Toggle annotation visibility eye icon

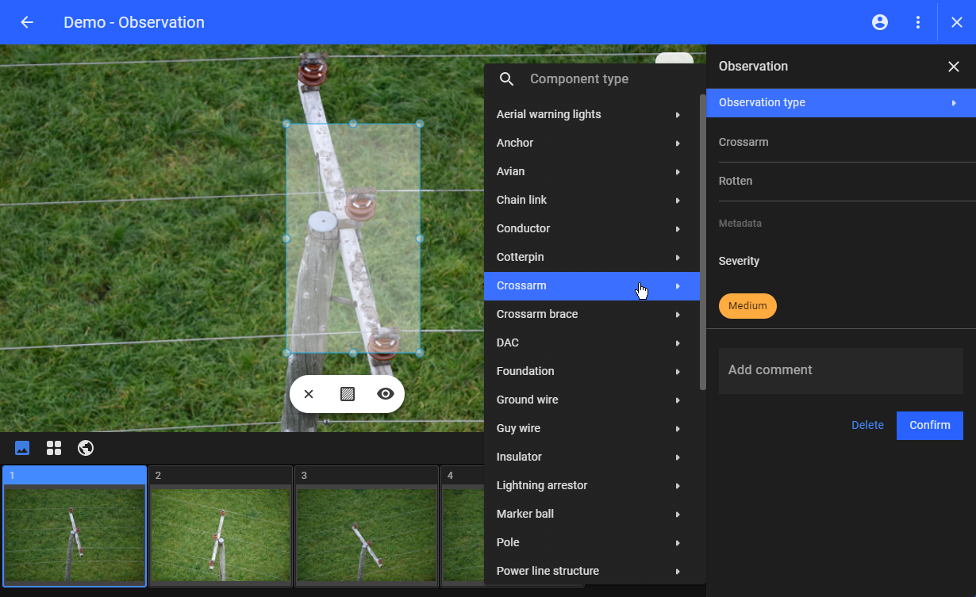click(x=386, y=394)
